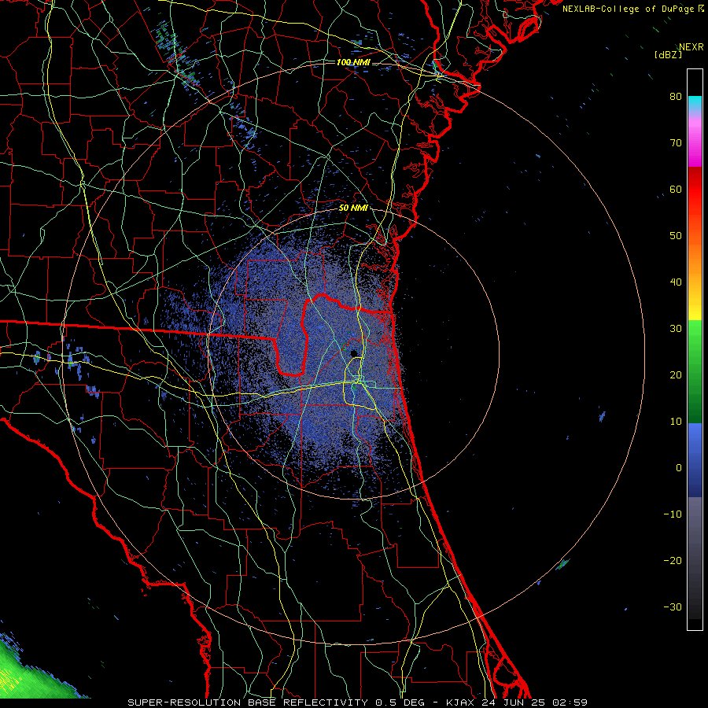Screen dimensions: 708x708
Task: Click the black dot marking the KJAX radar site
Action: [x=354, y=353]
